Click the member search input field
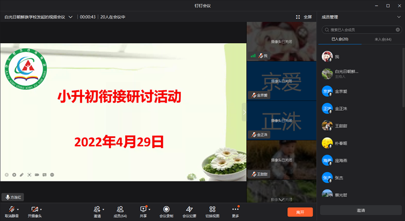 (x=359, y=30)
